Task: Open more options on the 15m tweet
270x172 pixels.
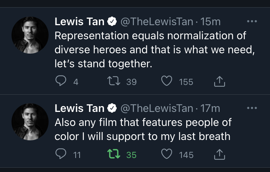Action: point(252,21)
